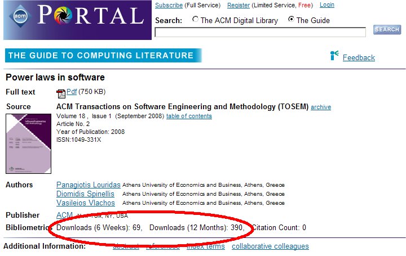Open the Register link
The width and height of the screenshot is (406, 256).
[239, 5]
